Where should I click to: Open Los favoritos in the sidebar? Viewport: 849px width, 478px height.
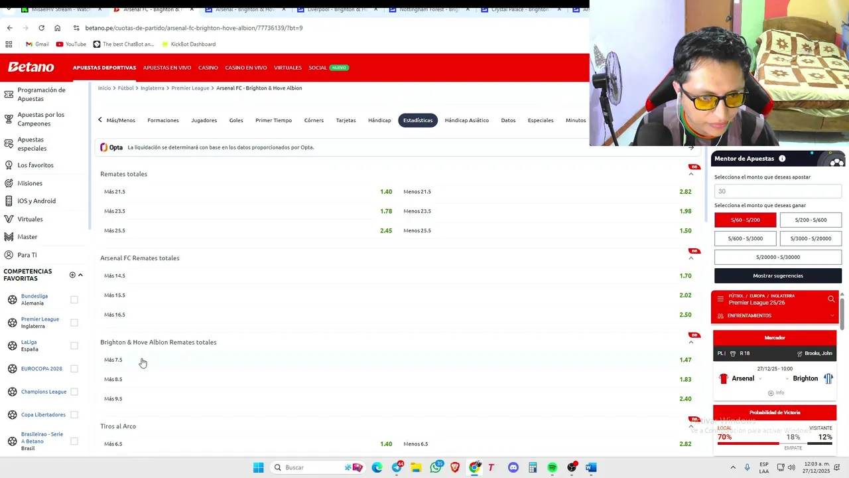pos(35,165)
